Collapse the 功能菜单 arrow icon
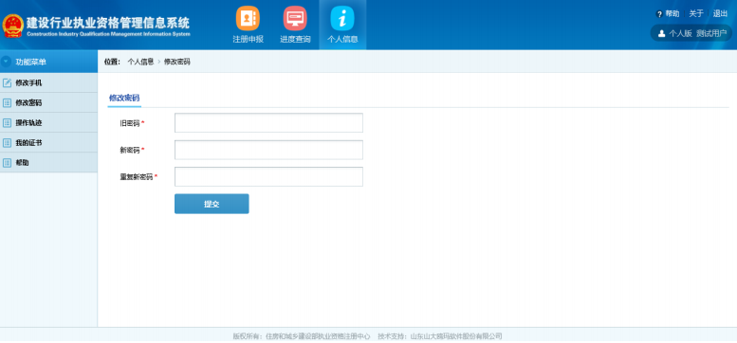 [6, 62]
